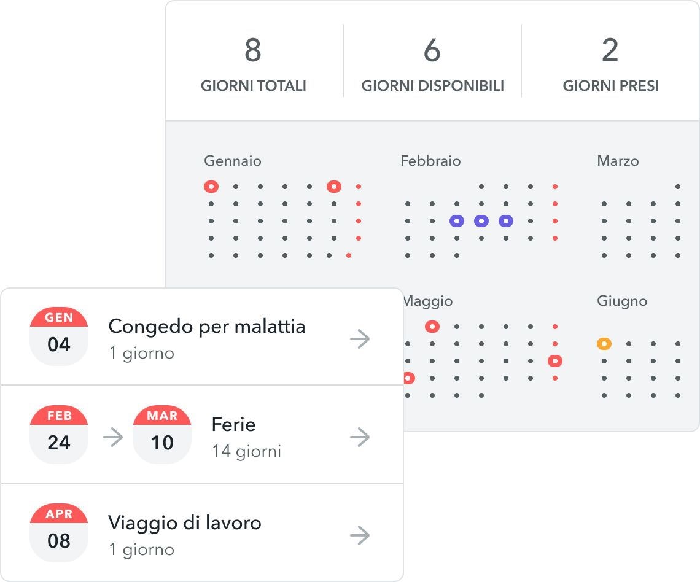Click the MAR 10 end date icon
Viewport: 700px width, 582px height.
coord(162,435)
